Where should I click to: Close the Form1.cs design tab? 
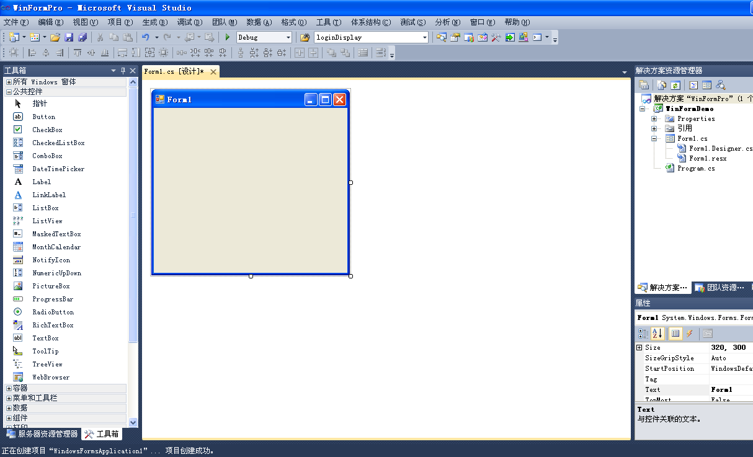[x=213, y=72]
